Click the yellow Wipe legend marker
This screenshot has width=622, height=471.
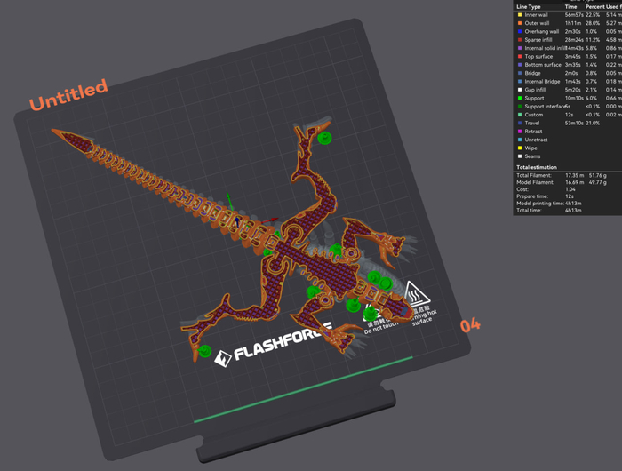coord(520,148)
